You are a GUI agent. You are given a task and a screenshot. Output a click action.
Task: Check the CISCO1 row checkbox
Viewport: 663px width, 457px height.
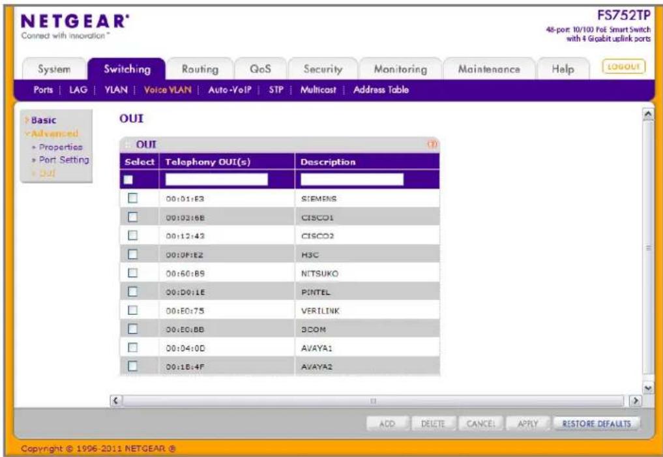(x=133, y=216)
